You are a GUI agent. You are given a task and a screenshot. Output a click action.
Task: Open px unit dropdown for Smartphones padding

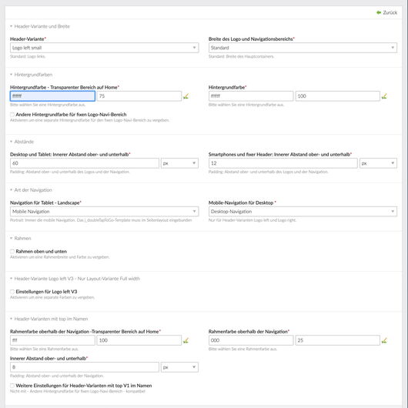(x=378, y=163)
